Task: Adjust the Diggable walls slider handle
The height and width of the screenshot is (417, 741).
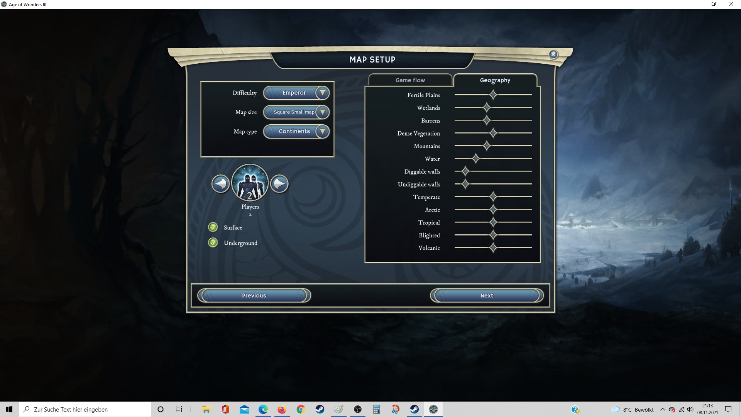Action: 465,171
